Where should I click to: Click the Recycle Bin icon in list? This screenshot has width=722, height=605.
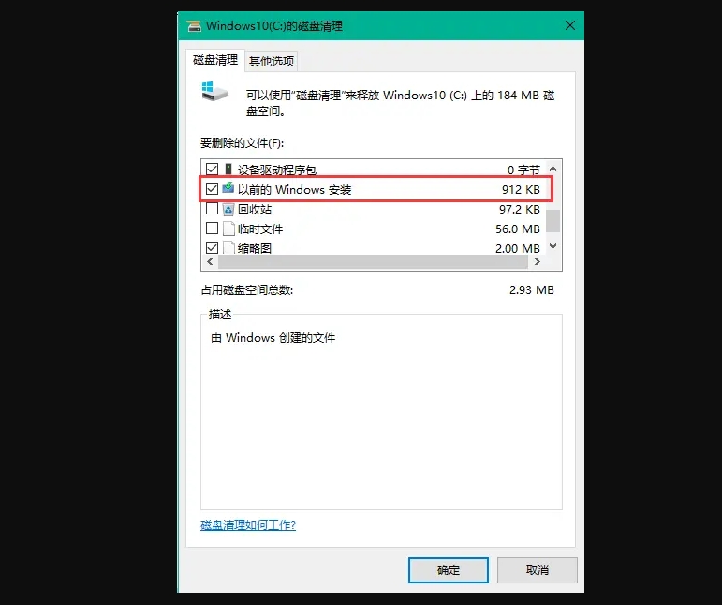(228, 210)
